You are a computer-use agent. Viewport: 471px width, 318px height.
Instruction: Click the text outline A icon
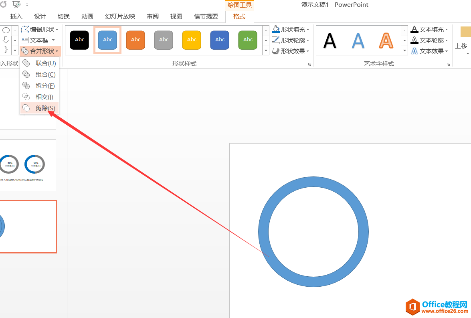(x=414, y=40)
